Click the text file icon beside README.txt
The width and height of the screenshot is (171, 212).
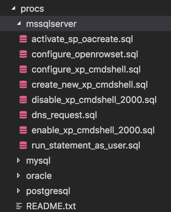[19, 206]
